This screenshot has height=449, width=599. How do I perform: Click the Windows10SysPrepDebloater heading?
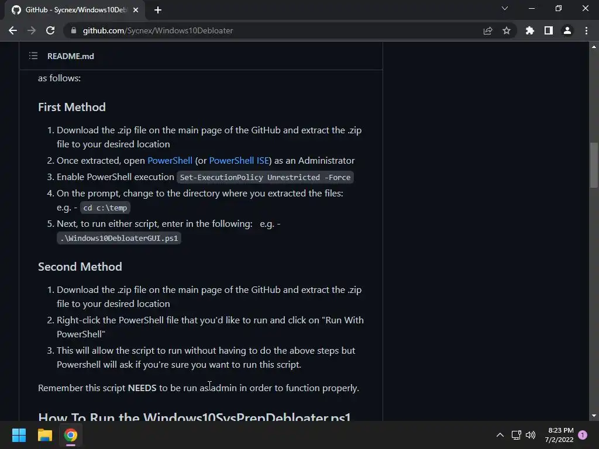194,417
